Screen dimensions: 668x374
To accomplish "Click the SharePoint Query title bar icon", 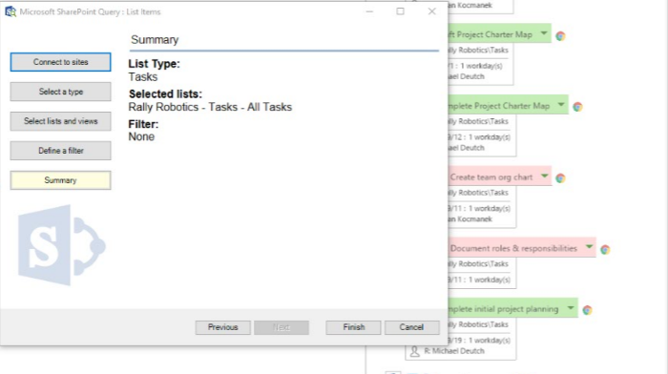I will (10, 11).
